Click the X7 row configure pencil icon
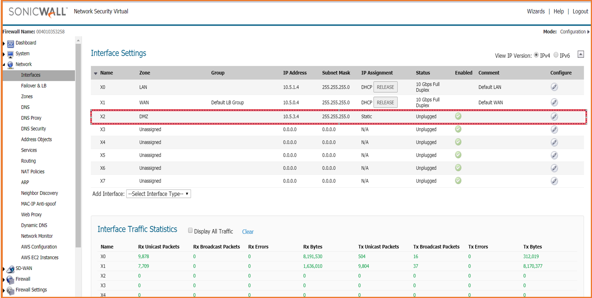 554,181
